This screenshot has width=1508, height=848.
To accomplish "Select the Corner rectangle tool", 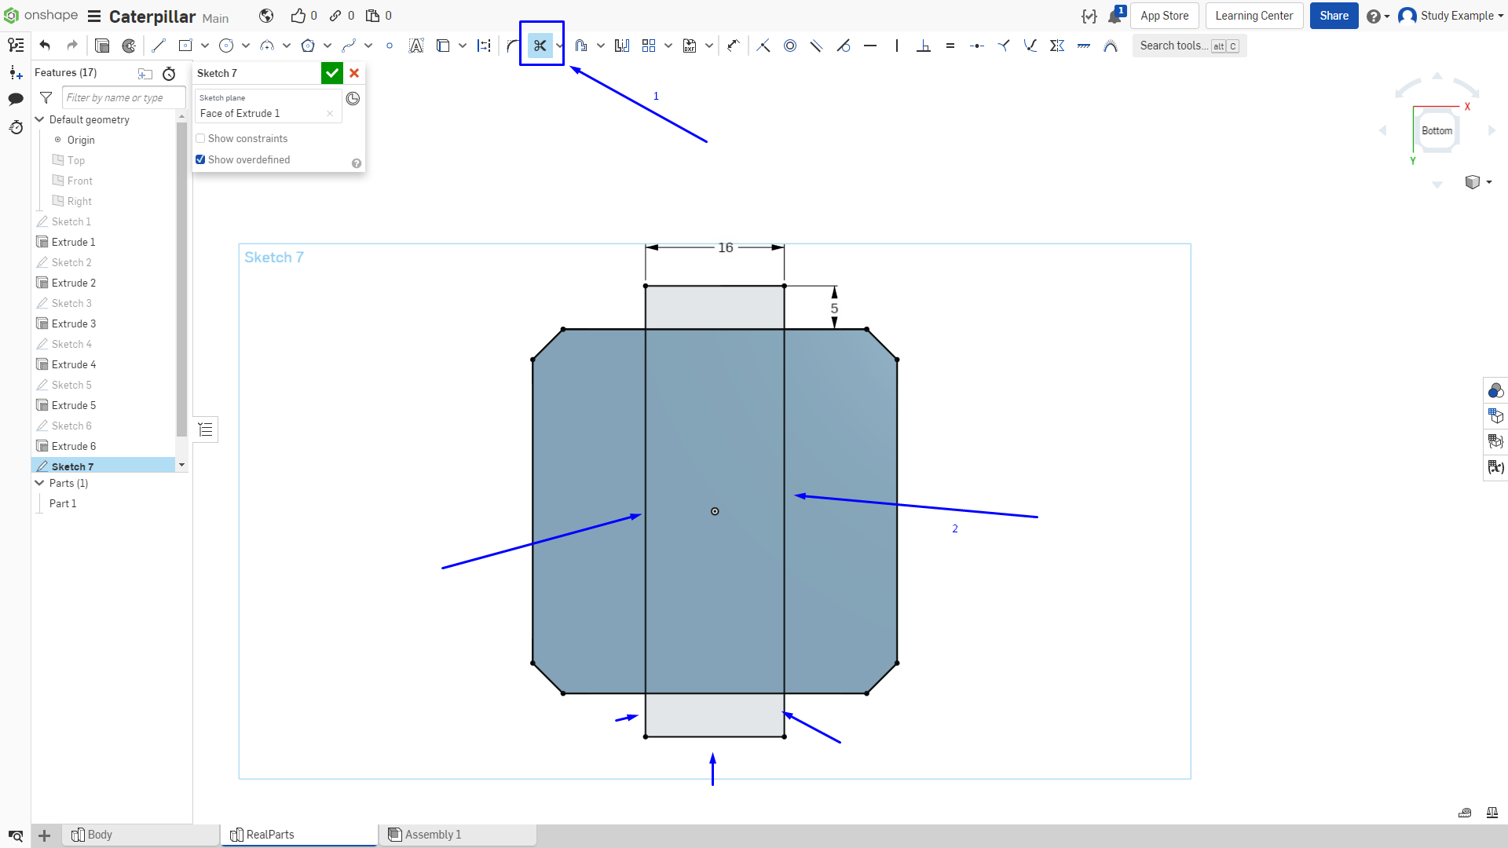I will [185, 46].
